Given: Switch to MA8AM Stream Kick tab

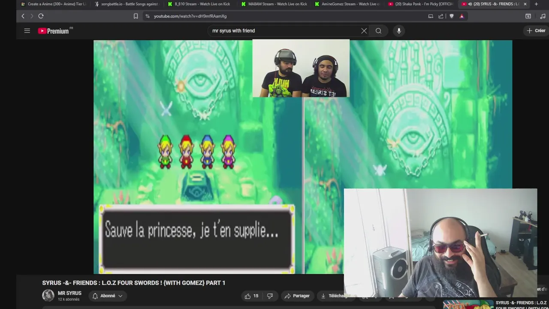Looking at the screenshot, I should pyautogui.click(x=274, y=4).
